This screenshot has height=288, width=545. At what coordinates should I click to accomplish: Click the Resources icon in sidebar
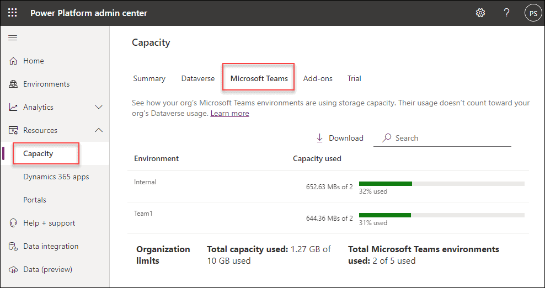point(13,130)
